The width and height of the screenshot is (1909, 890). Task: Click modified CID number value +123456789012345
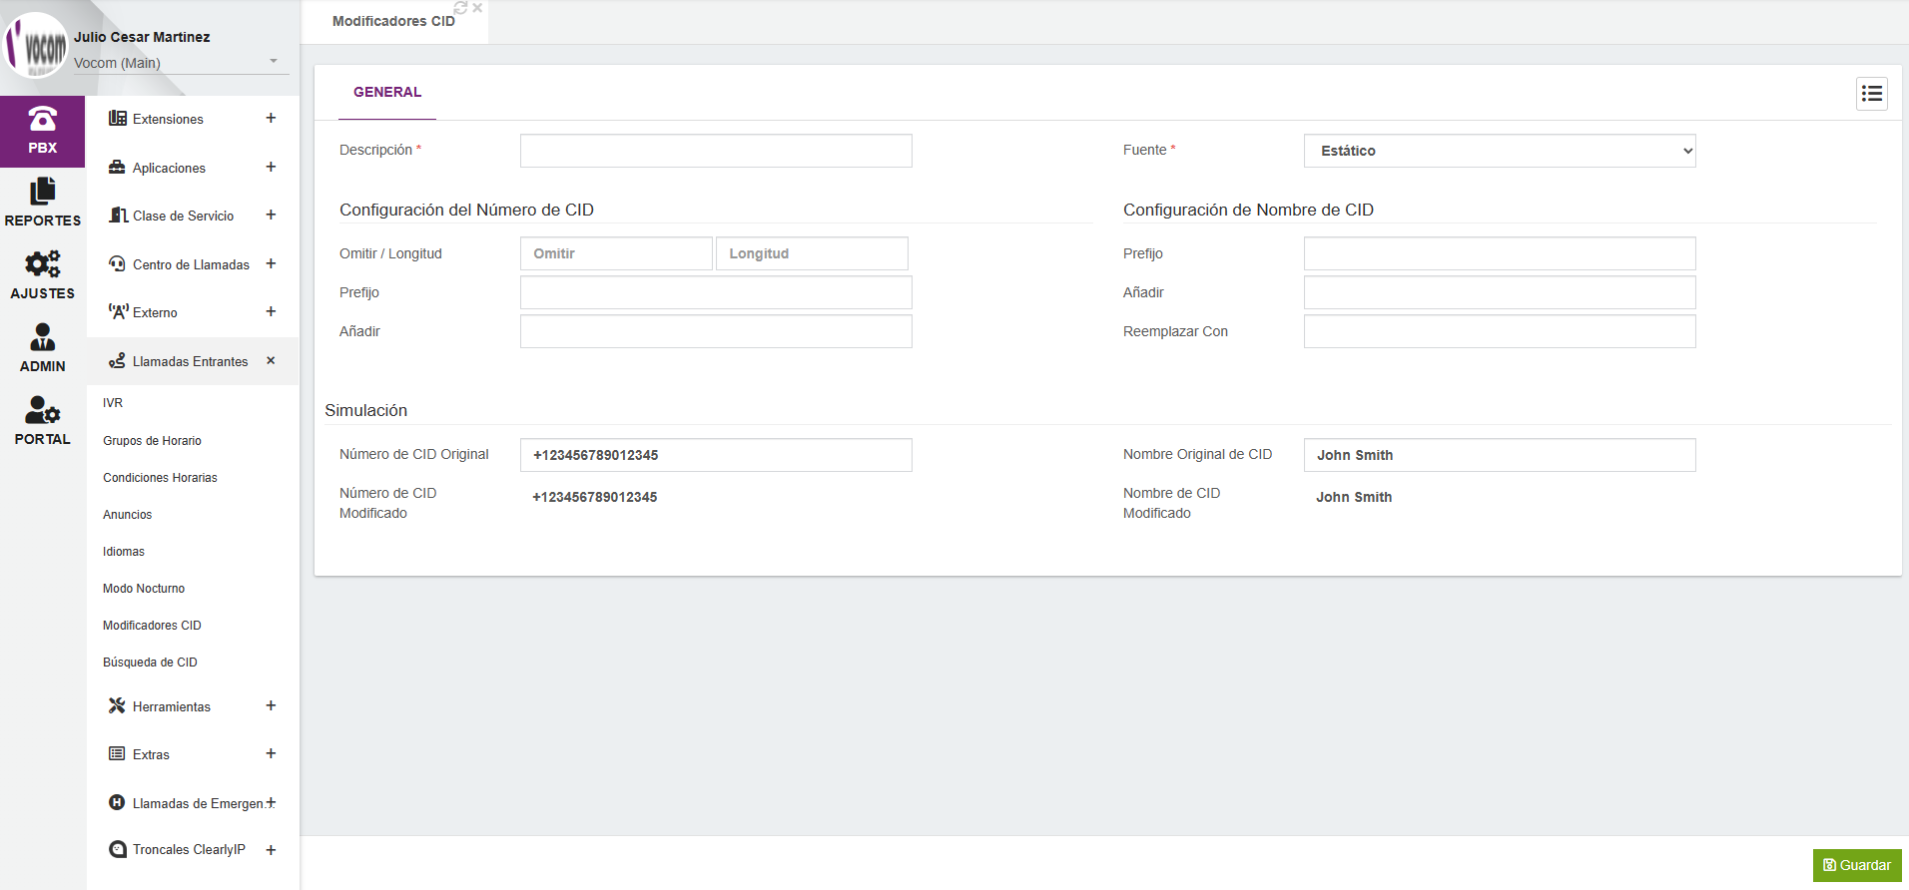point(595,497)
